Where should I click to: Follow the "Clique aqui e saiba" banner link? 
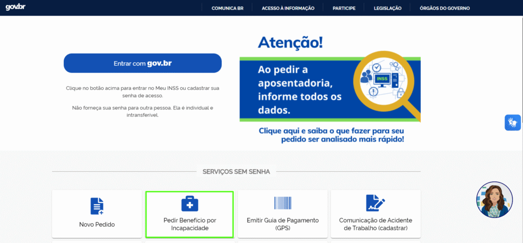331,134
